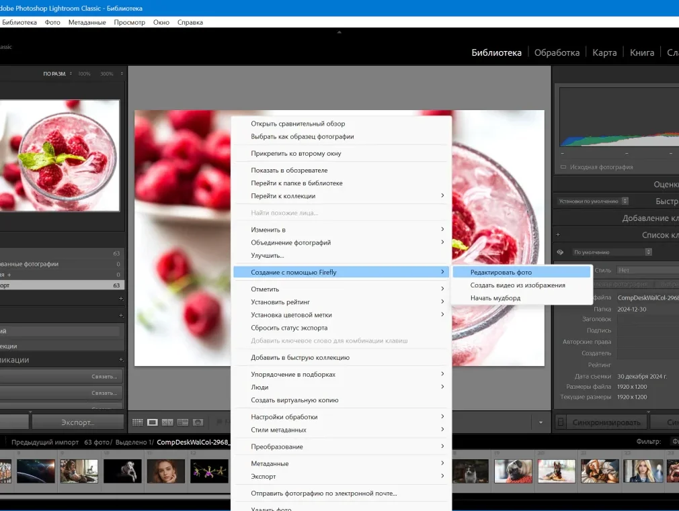Image resolution: width=679 pixels, height=511 pixels.
Task: Select the Loupe view icon
Action: point(153,422)
